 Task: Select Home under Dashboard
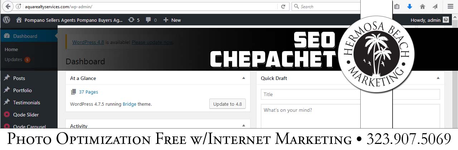pos(11,49)
